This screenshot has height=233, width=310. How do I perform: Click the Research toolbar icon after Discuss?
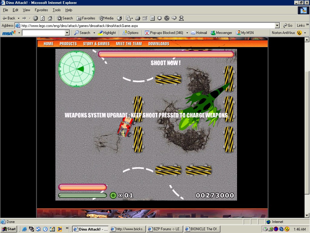tap(160, 18)
